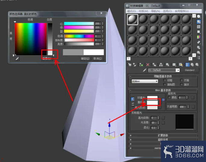Pick material from object eyedropper

point(145,70)
